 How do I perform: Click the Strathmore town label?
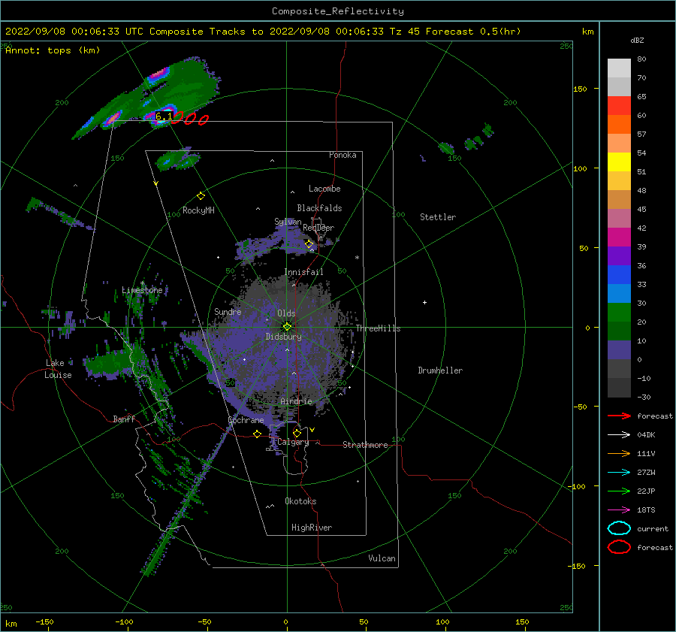click(365, 445)
